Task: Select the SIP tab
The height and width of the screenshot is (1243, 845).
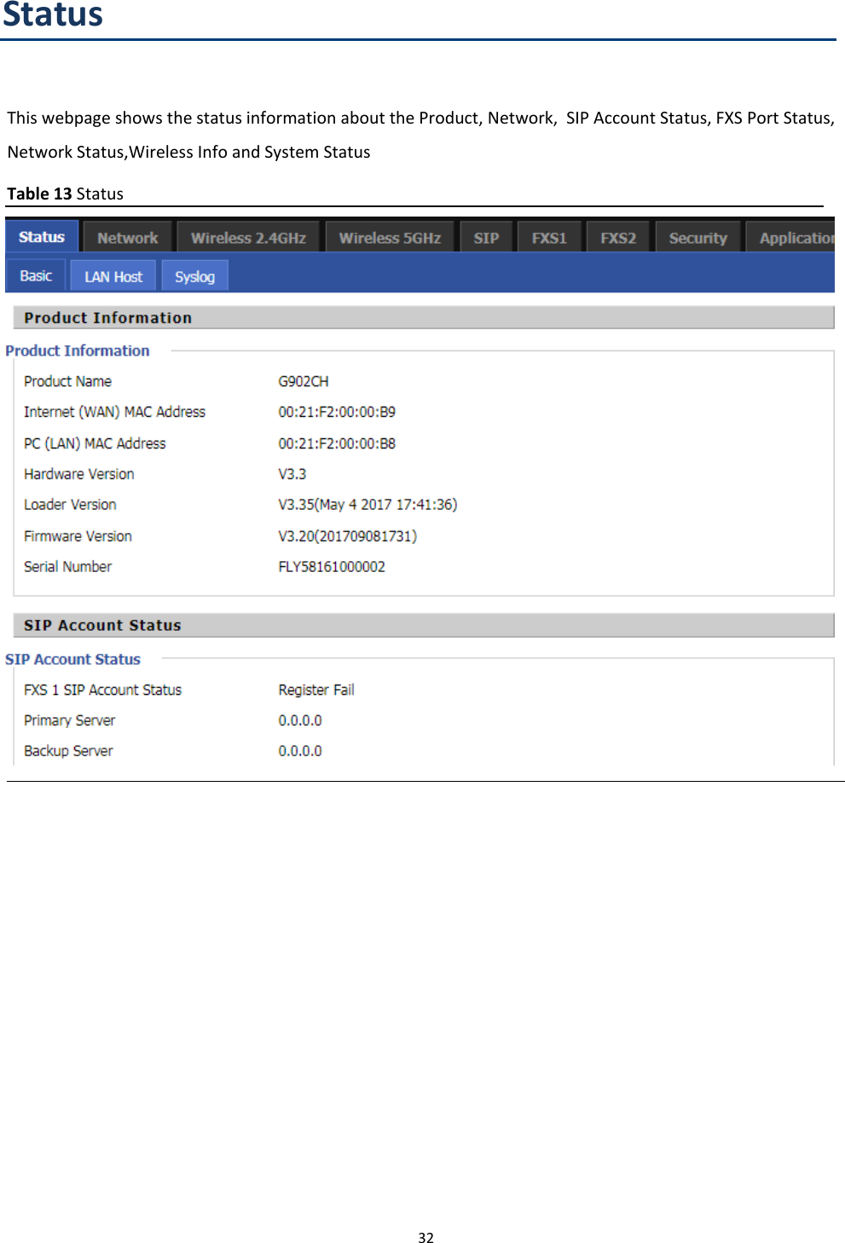Action: 485,236
